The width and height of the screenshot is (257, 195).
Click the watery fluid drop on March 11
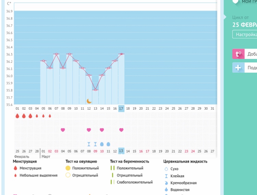point(108,144)
